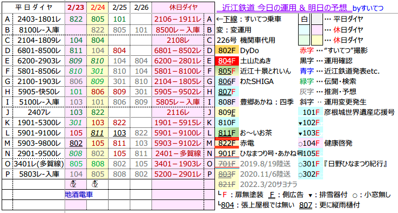398x213 pixels.
Task: Click the underlined 802 in row M
Action: (76, 143)
